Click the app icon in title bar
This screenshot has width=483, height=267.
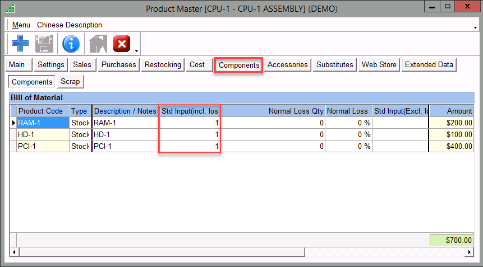[x=10, y=8]
